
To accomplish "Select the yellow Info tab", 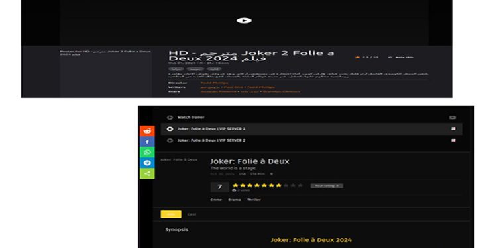I will click(171, 214).
